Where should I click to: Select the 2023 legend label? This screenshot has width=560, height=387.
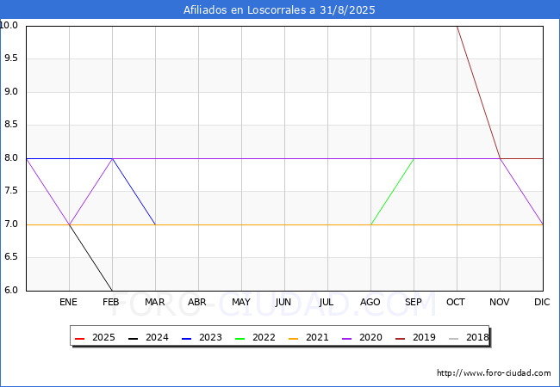[x=210, y=337]
